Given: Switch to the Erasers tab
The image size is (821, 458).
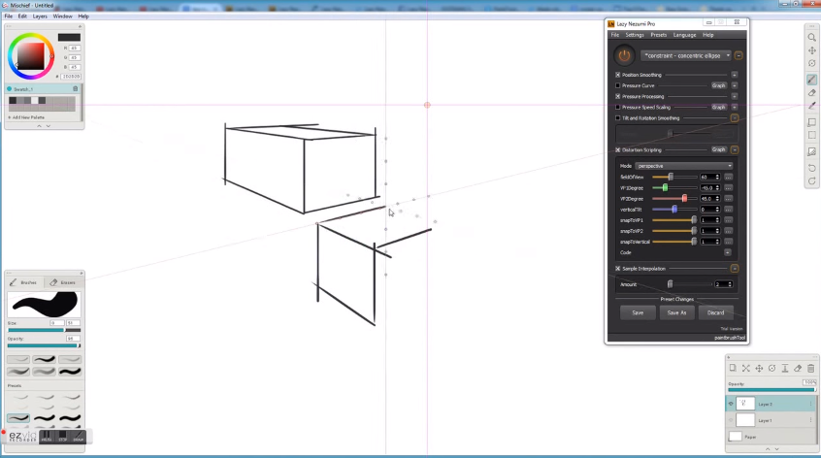Looking at the screenshot, I should tap(63, 282).
